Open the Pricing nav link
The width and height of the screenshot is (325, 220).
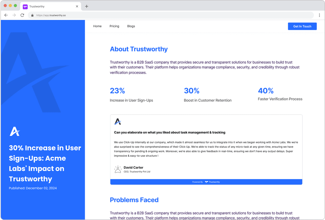[114, 26]
